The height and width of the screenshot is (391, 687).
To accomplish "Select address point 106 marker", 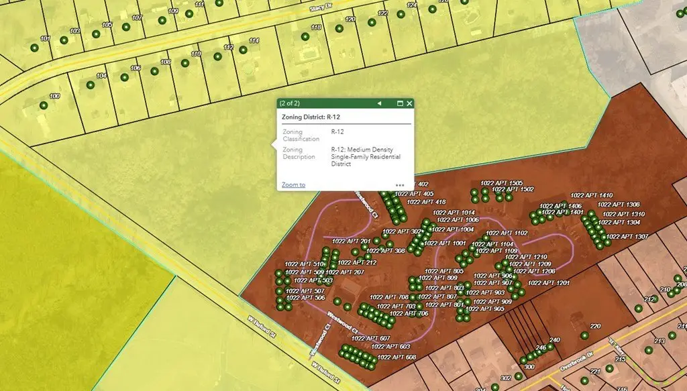I will (124, 78).
